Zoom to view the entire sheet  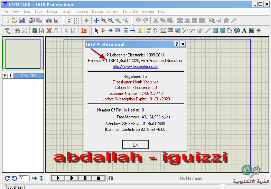118,21
